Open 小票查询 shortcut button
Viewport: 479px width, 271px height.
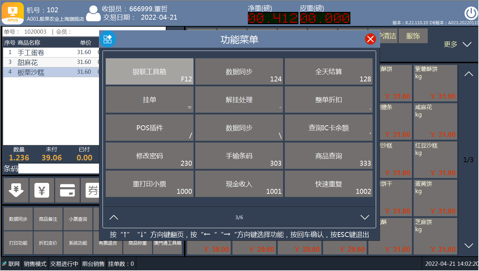[x=78, y=219]
